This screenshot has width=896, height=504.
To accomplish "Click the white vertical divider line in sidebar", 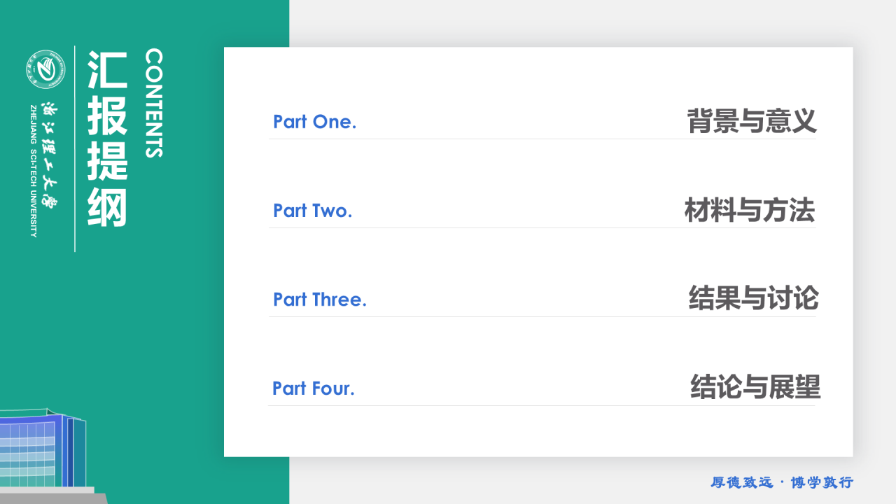I will pos(75,148).
